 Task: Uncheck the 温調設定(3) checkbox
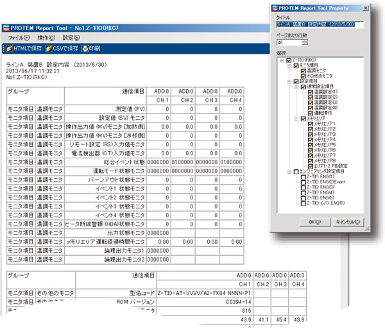(x=311, y=103)
